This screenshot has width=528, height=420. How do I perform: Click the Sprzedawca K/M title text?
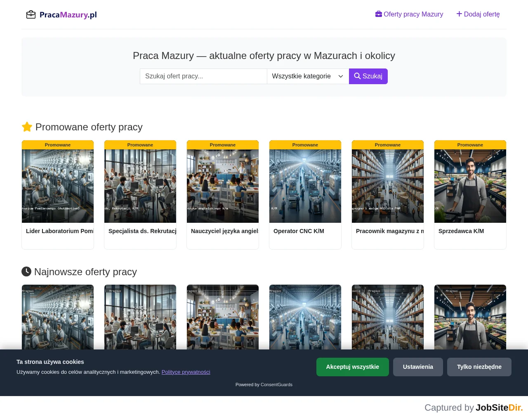[x=461, y=231]
